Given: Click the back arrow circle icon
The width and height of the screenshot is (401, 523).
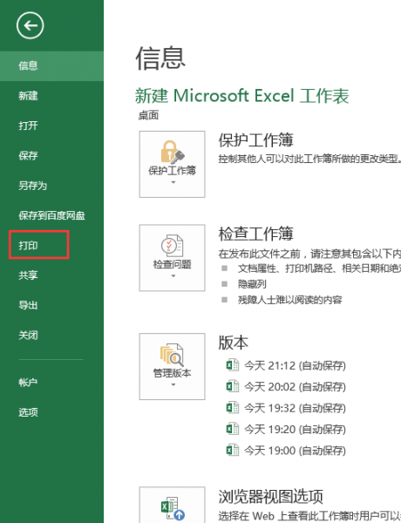Looking at the screenshot, I should pos(30,25).
